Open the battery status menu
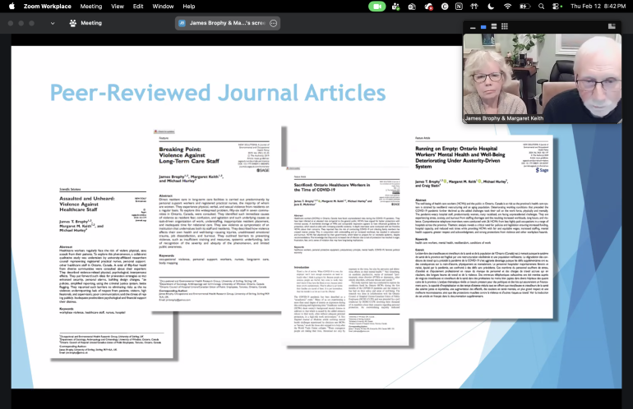This screenshot has width=633, height=409. coord(524,6)
